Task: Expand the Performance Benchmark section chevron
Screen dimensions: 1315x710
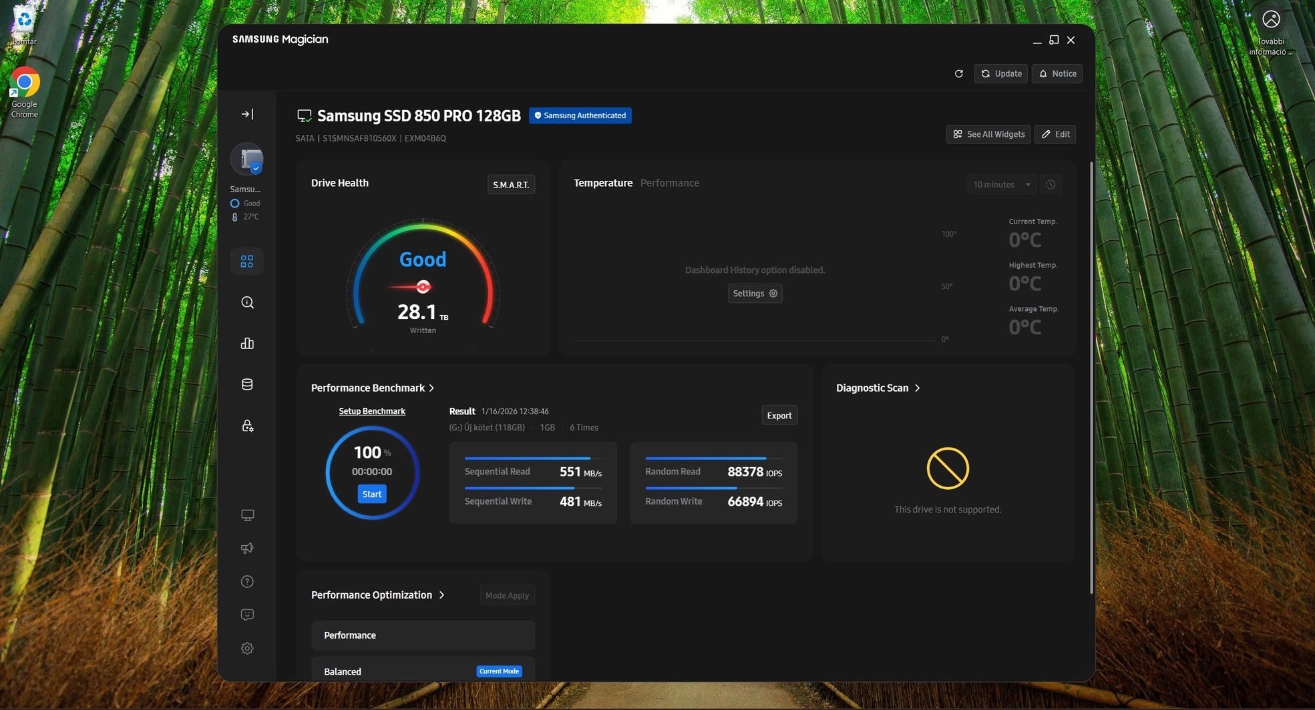Action: [431, 388]
